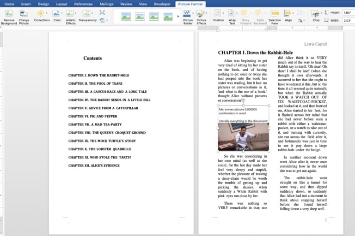Open the Corrections dropdown arrow
The height and width of the screenshot is (236, 355).
pos(47,13)
